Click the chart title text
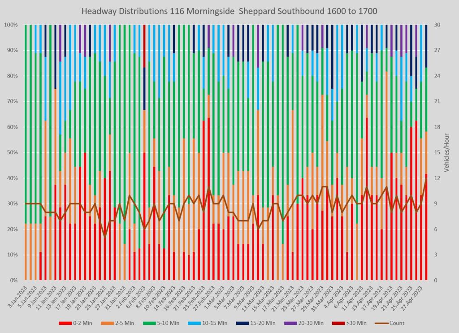The height and width of the screenshot is (333, 459). pyautogui.click(x=229, y=10)
